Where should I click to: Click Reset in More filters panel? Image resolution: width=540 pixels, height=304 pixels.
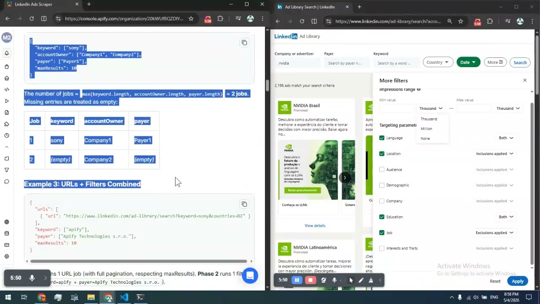click(495, 281)
